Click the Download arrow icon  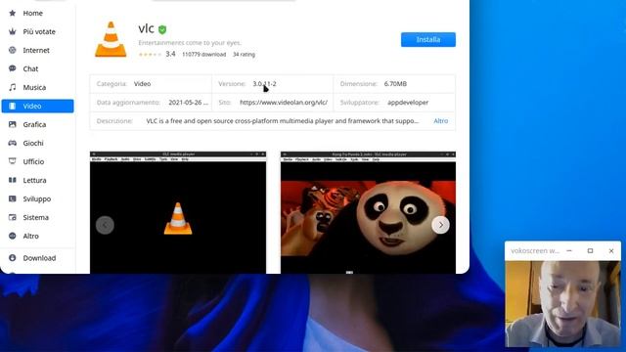click(x=13, y=258)
